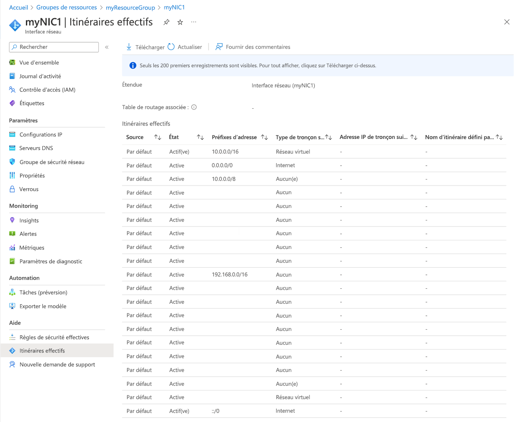Go to Groupes de ressources breadcrumb

(66, 8)
